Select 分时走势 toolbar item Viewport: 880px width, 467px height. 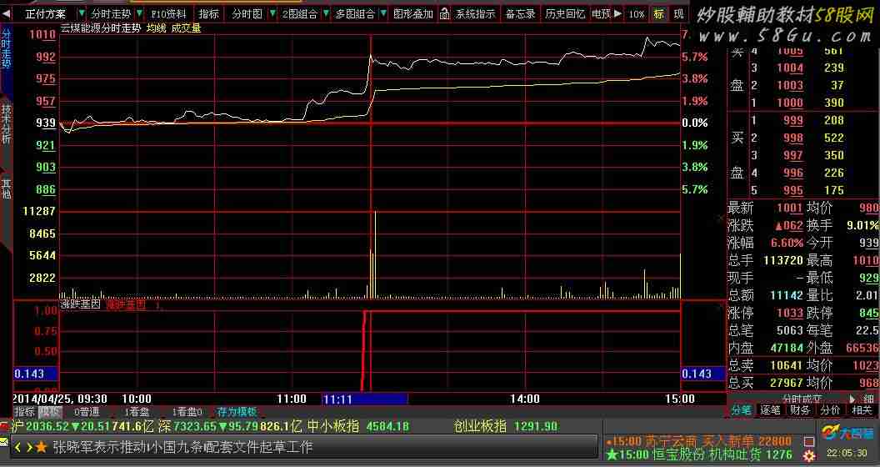click(111, 14)
